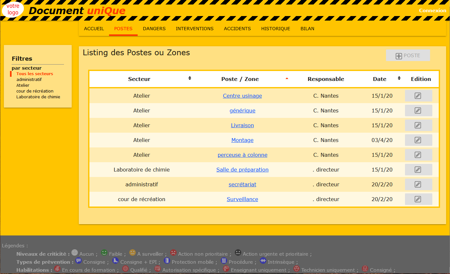Open edit for the Livraison post
Viewport: 450px width, 274px height.
(x=418, y=125)
